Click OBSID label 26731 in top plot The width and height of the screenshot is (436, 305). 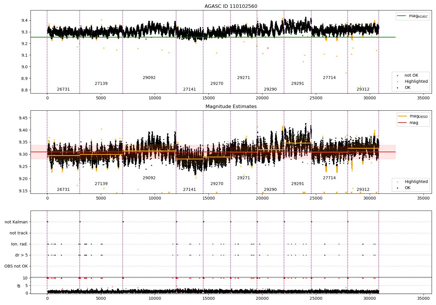click(x=63, y=89)
